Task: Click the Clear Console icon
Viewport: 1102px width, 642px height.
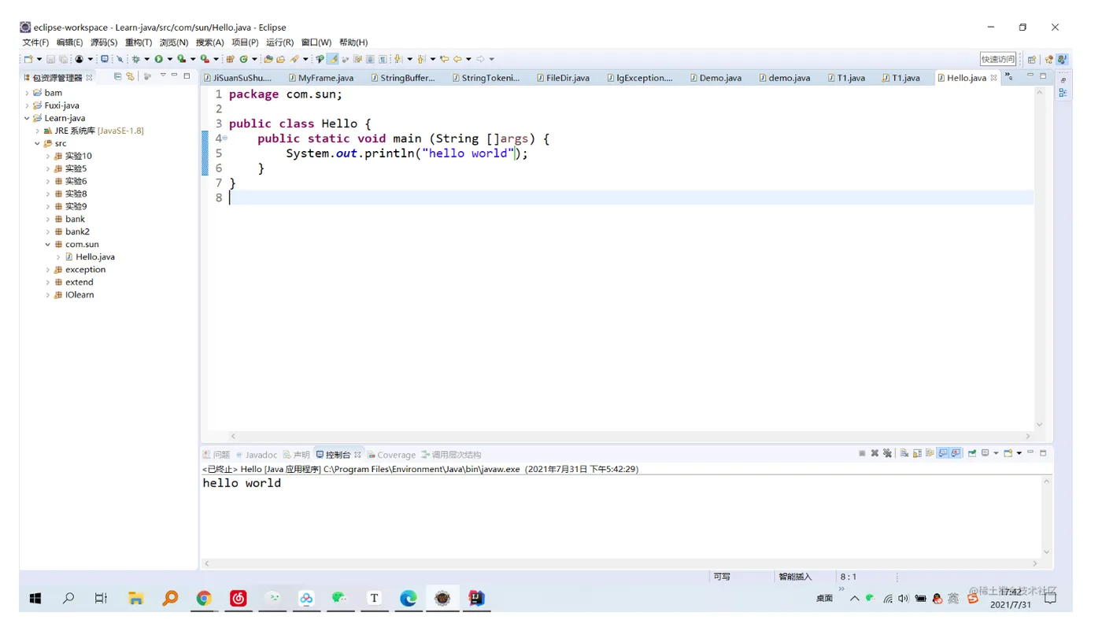Action: (904, 453)
